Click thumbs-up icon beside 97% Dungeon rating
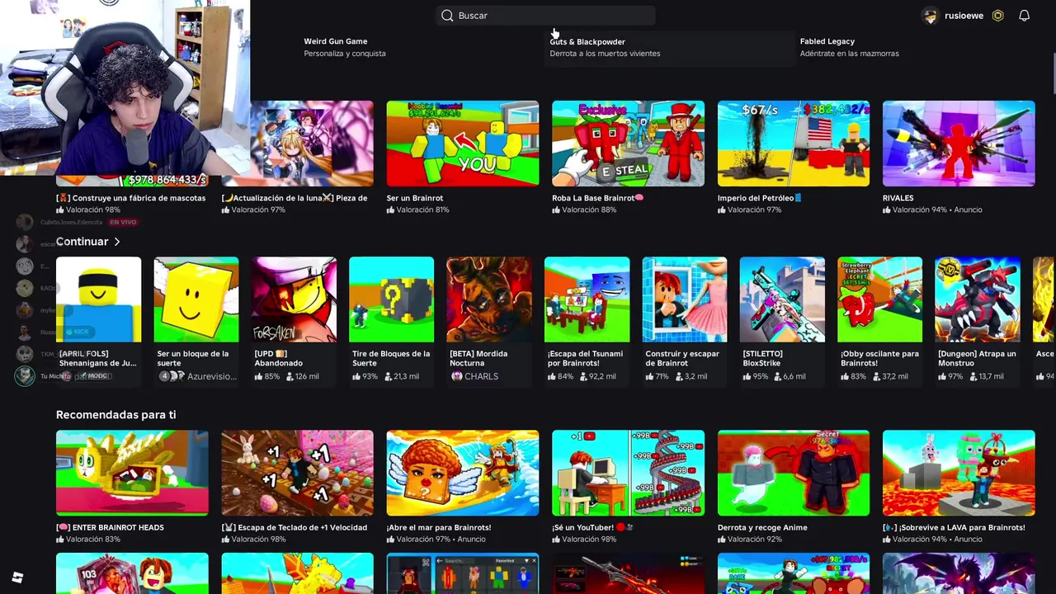This screenshot has height=594, width=1056. [942, 376]
